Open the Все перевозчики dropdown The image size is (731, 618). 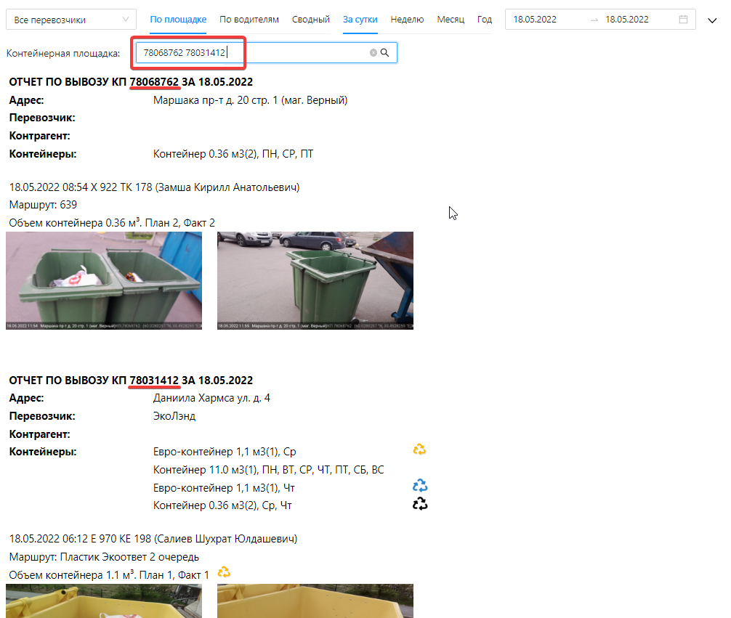pos(70,20)
